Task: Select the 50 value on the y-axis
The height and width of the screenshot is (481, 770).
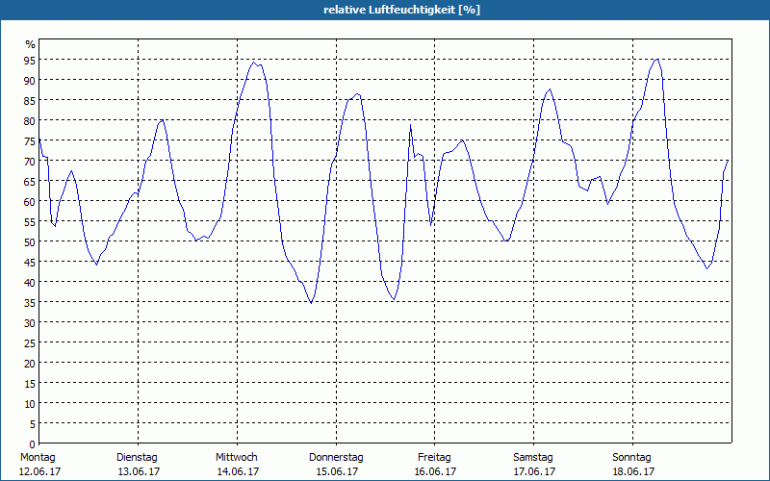Action: click(x=30, y=241)
